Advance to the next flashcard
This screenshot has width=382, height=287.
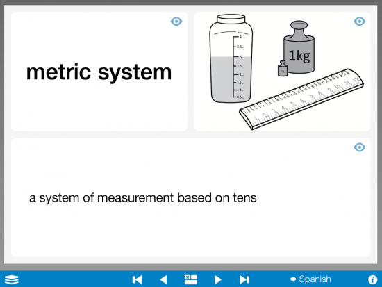click(x=218, y=279)
